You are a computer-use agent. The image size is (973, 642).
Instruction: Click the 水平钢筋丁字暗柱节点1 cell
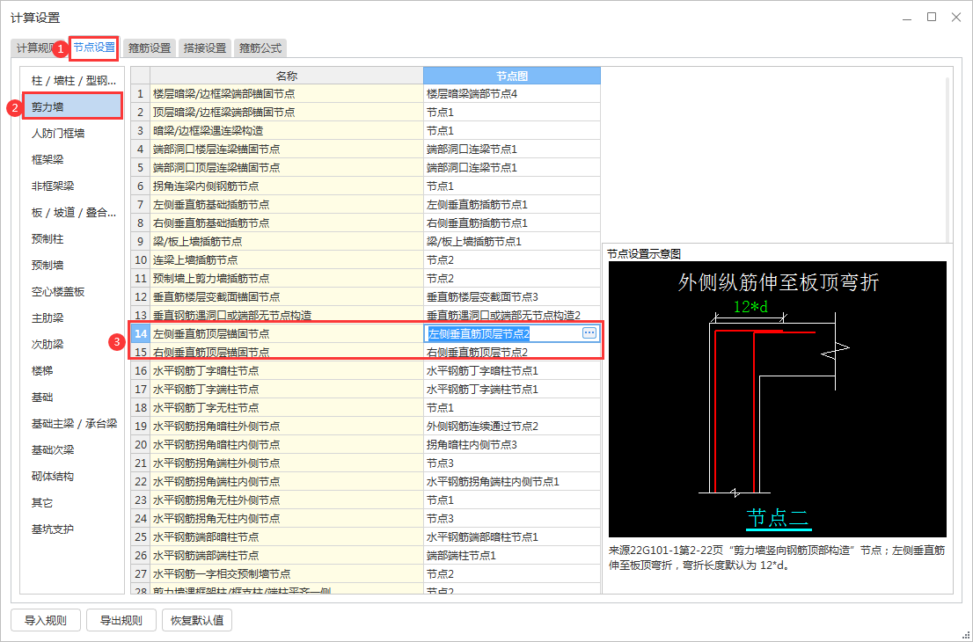tap(512, 370)
